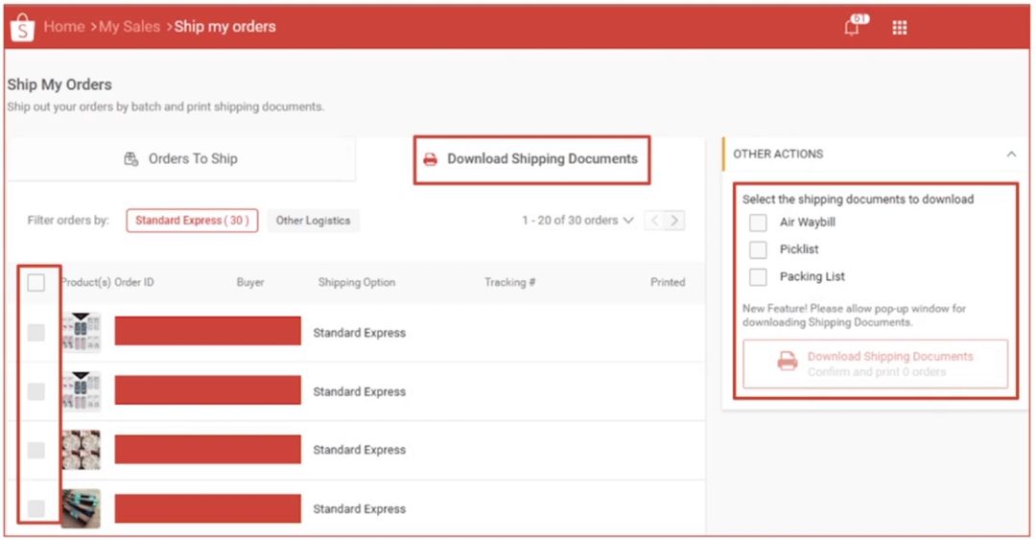Collapse the Other Actions panel

1011,154
